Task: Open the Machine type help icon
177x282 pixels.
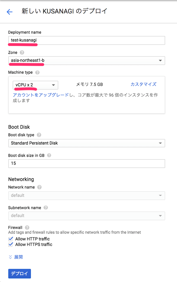Action: point(37,72)
